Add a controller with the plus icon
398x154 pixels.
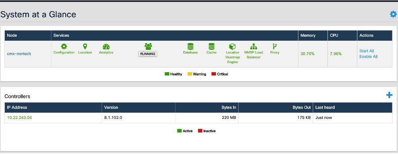[x=389, y=95]
